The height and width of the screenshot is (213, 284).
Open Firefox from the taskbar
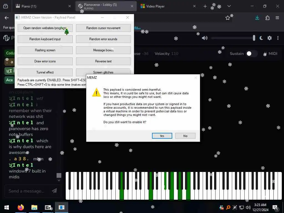click(x=21, y=207)
